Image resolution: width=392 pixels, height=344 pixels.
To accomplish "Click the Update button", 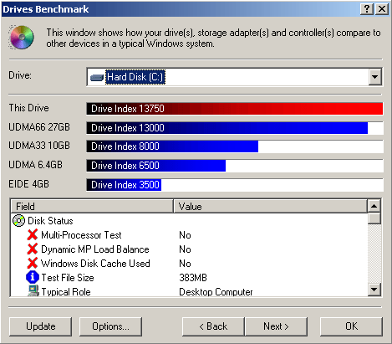I will click(x=40, y=326).
